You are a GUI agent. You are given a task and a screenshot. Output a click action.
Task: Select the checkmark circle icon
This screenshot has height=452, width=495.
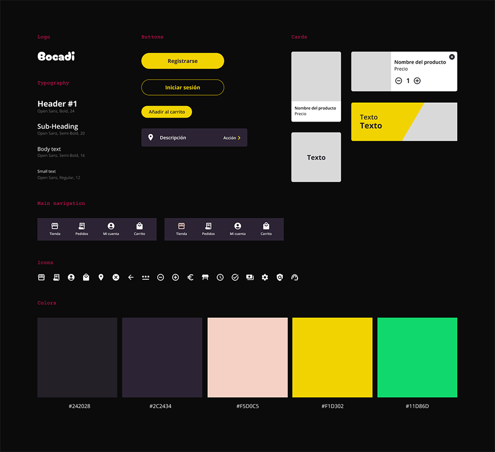[x=235, y=277]
